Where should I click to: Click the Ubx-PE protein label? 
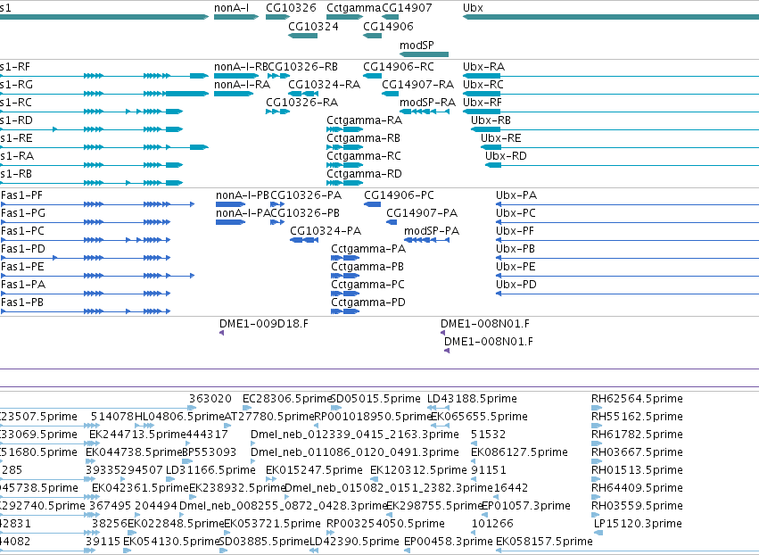516,267
